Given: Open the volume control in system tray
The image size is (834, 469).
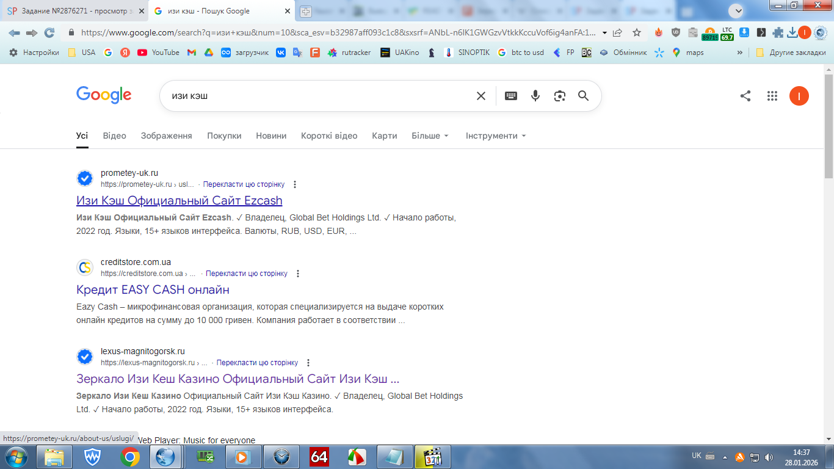Looking at the screenshot, I should pyautogui.click(x=769, y=457).
